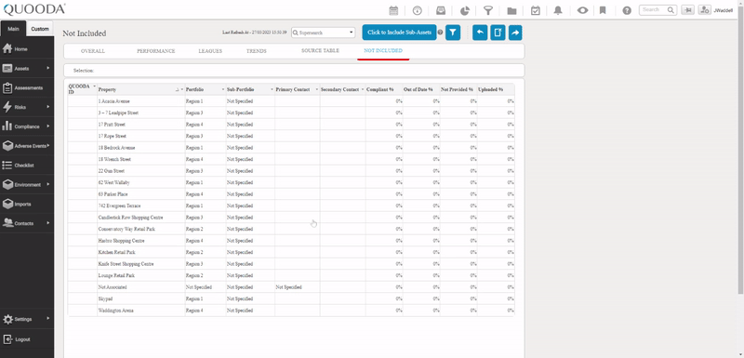Click the pin icon next to search
744x358 pixels.
[x=687, y=10]
